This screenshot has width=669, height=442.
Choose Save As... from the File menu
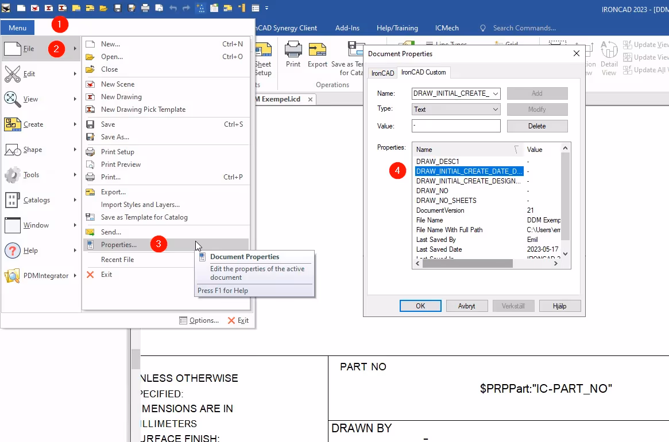(x=165, y=136)
